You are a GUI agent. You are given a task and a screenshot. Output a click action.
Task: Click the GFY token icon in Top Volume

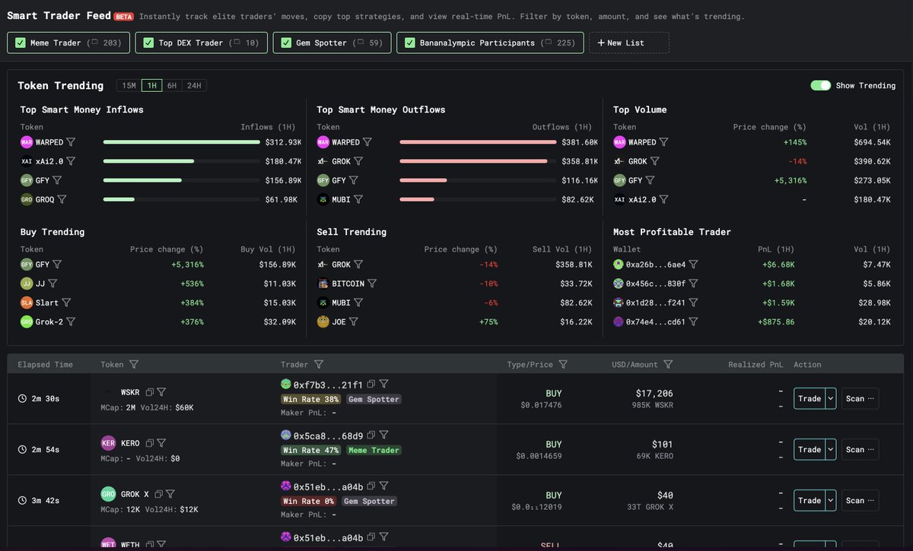621,180
